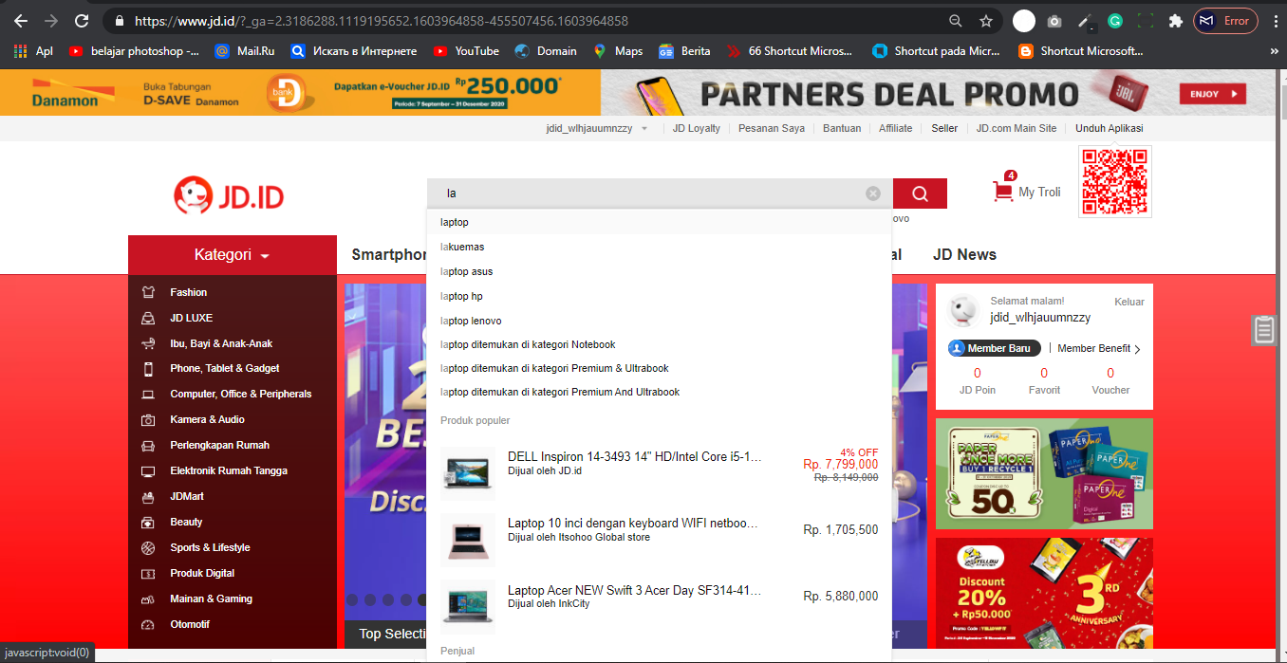
Task: Expand Member Benefit chevron
Action: (1137, 349)
